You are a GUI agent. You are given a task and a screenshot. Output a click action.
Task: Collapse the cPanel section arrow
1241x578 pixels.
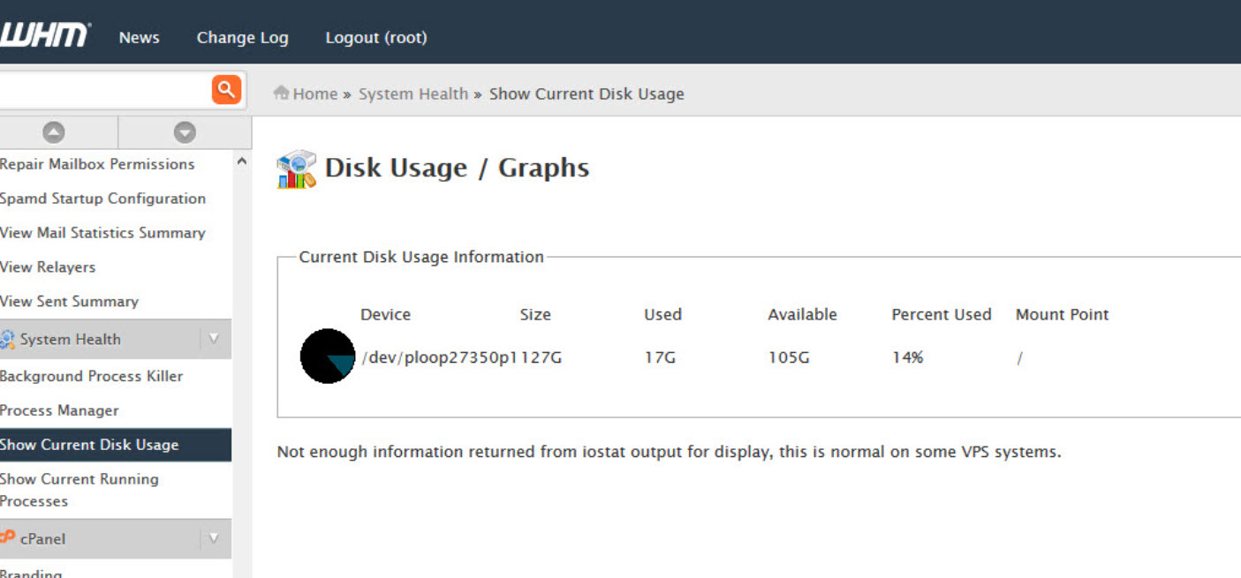point(213,538)
